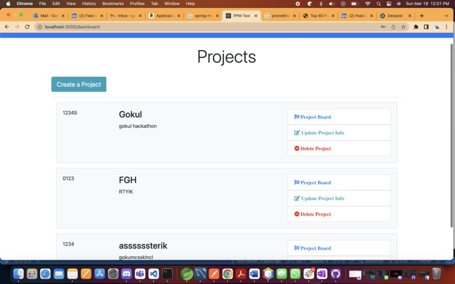Open Trash in the dock
The height and width of the screenshot is (284, 455).
point(436,273)
